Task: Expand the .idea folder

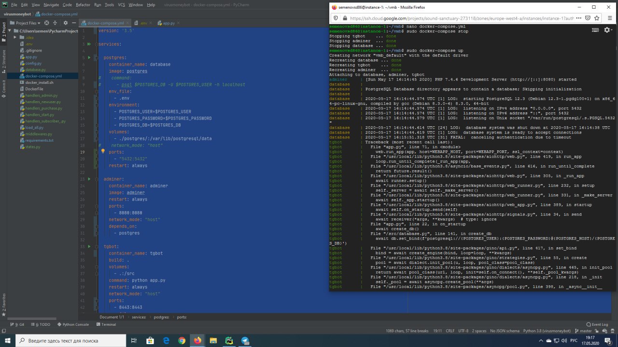Action: point(15,37)
